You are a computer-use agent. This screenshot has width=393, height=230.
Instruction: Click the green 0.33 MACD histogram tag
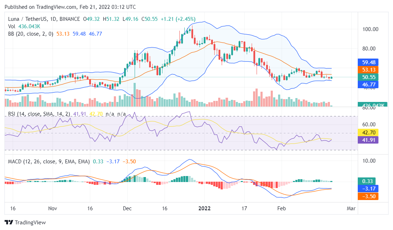(x=368, y=181)
